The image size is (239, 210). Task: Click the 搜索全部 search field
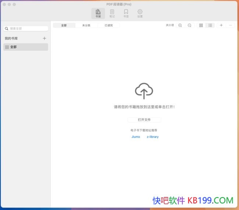26,28
